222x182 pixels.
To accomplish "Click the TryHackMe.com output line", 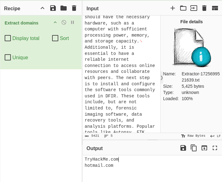I will pos(101,159).
